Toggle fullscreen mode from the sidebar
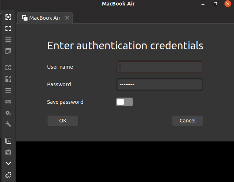The image size is (234, 182). 8,29
